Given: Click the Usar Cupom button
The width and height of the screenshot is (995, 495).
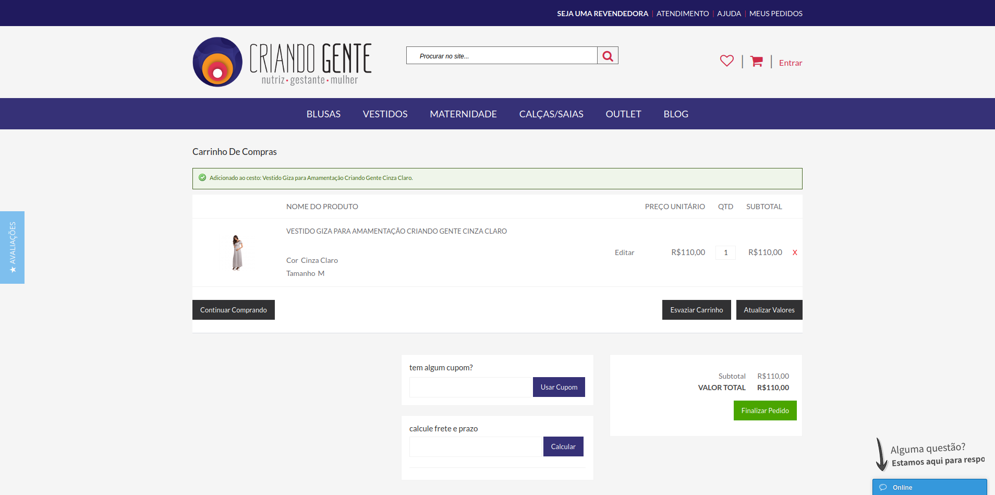Looking at the screenshot, I should [559, 387].
